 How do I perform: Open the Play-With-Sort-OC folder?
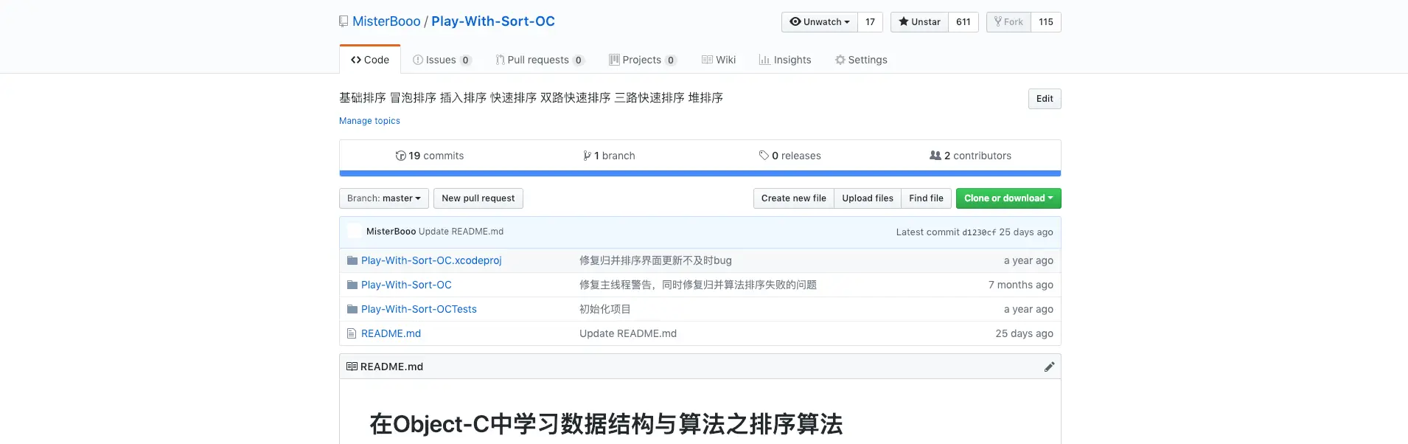tap(406, 285)
